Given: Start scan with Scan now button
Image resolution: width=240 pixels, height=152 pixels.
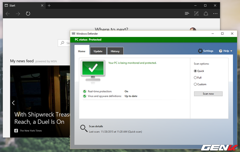Looking at the screenshot, I should [208, 94].
